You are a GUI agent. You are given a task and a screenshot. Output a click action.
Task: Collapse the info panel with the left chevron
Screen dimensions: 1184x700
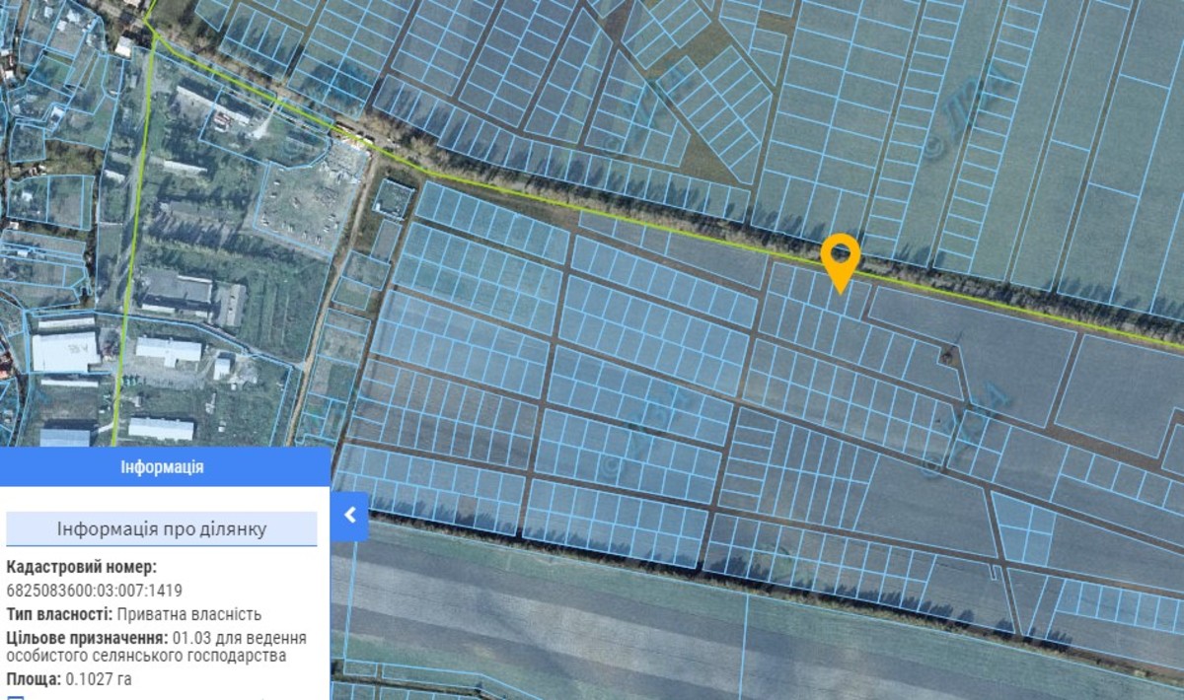[349, 515]
